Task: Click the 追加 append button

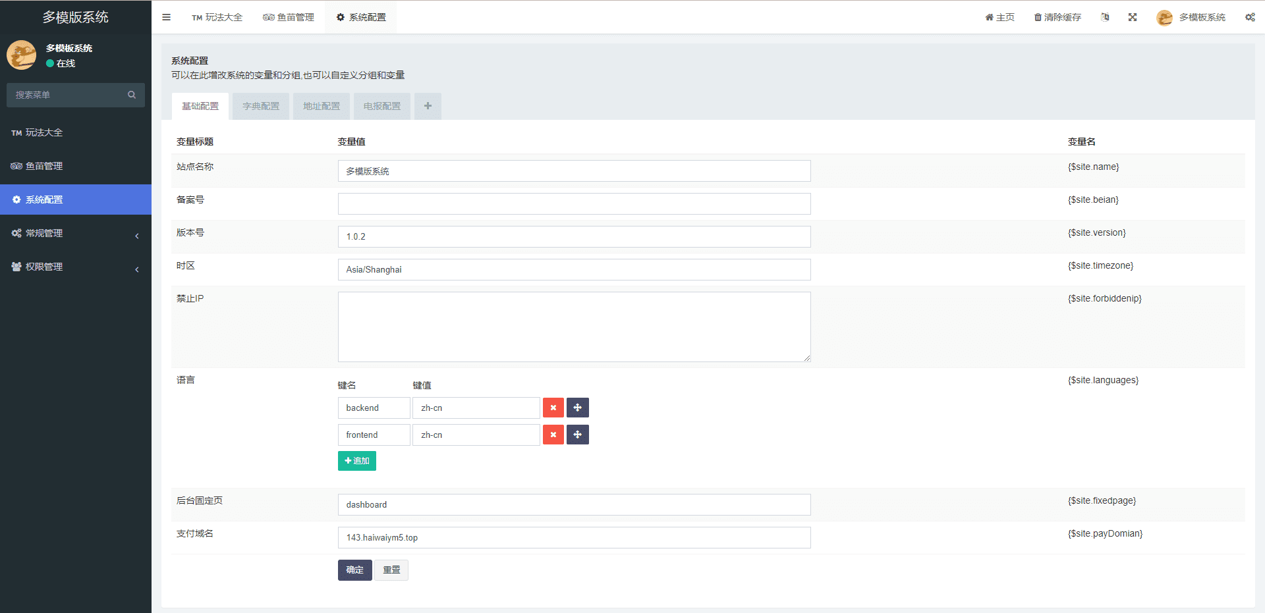Action: [x=356, y=461]
